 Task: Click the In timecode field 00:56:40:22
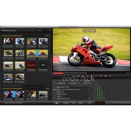[x=61, y=83]
